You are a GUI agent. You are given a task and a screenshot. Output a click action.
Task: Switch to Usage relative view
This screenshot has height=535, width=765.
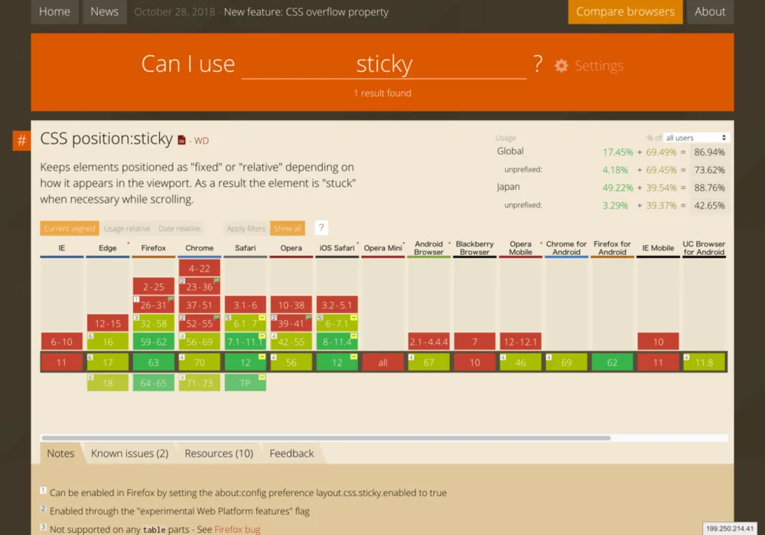click(127, 228)
